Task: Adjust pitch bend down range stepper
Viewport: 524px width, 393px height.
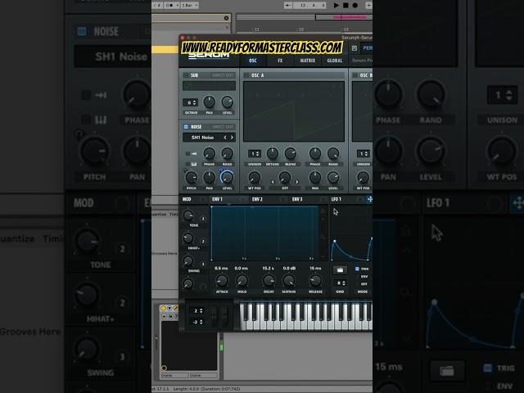Action: (196, 322)
